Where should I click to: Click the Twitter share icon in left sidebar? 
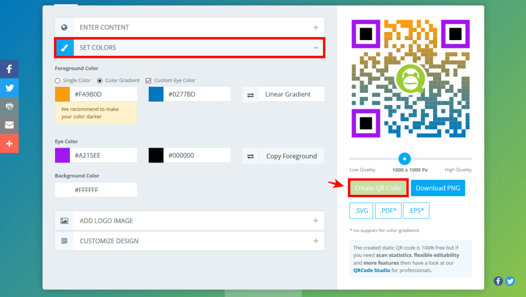pyautogui.click(x=9, y=87)
